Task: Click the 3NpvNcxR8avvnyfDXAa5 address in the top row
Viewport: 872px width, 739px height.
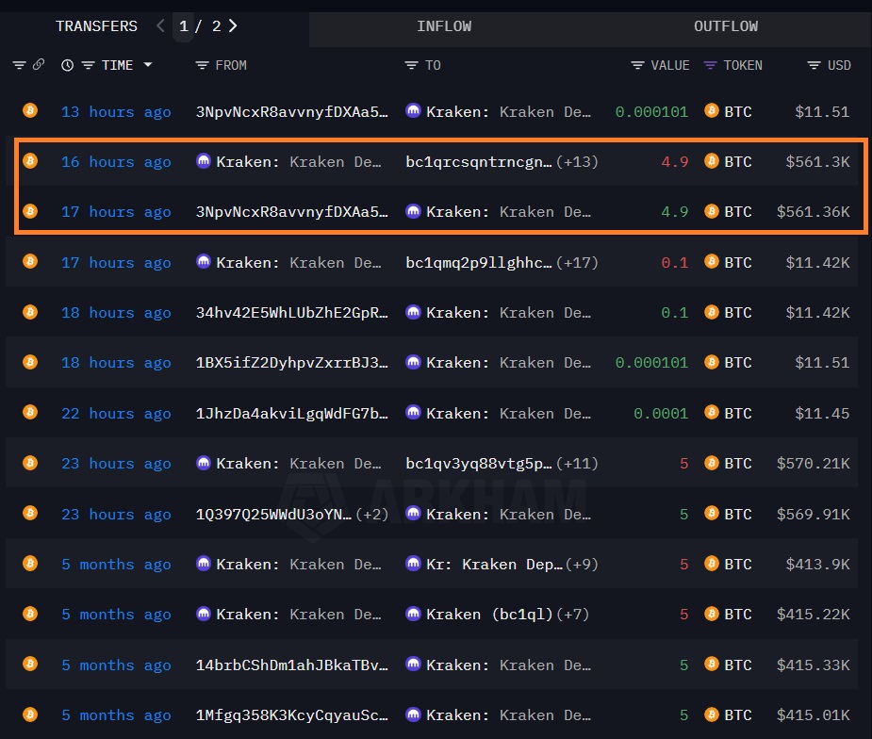Action: click(290, 111)
